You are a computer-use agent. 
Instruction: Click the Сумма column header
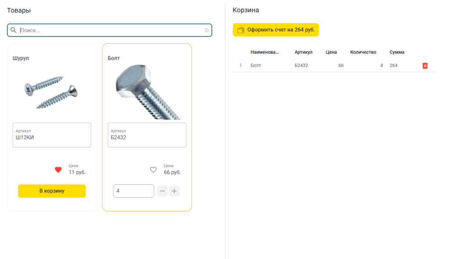pyautogui.click(x=397, y=52)
